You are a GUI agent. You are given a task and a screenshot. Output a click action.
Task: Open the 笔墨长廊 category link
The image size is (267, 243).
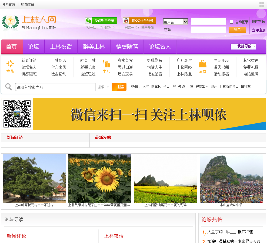pyautogui.click(x=88, y=67)
